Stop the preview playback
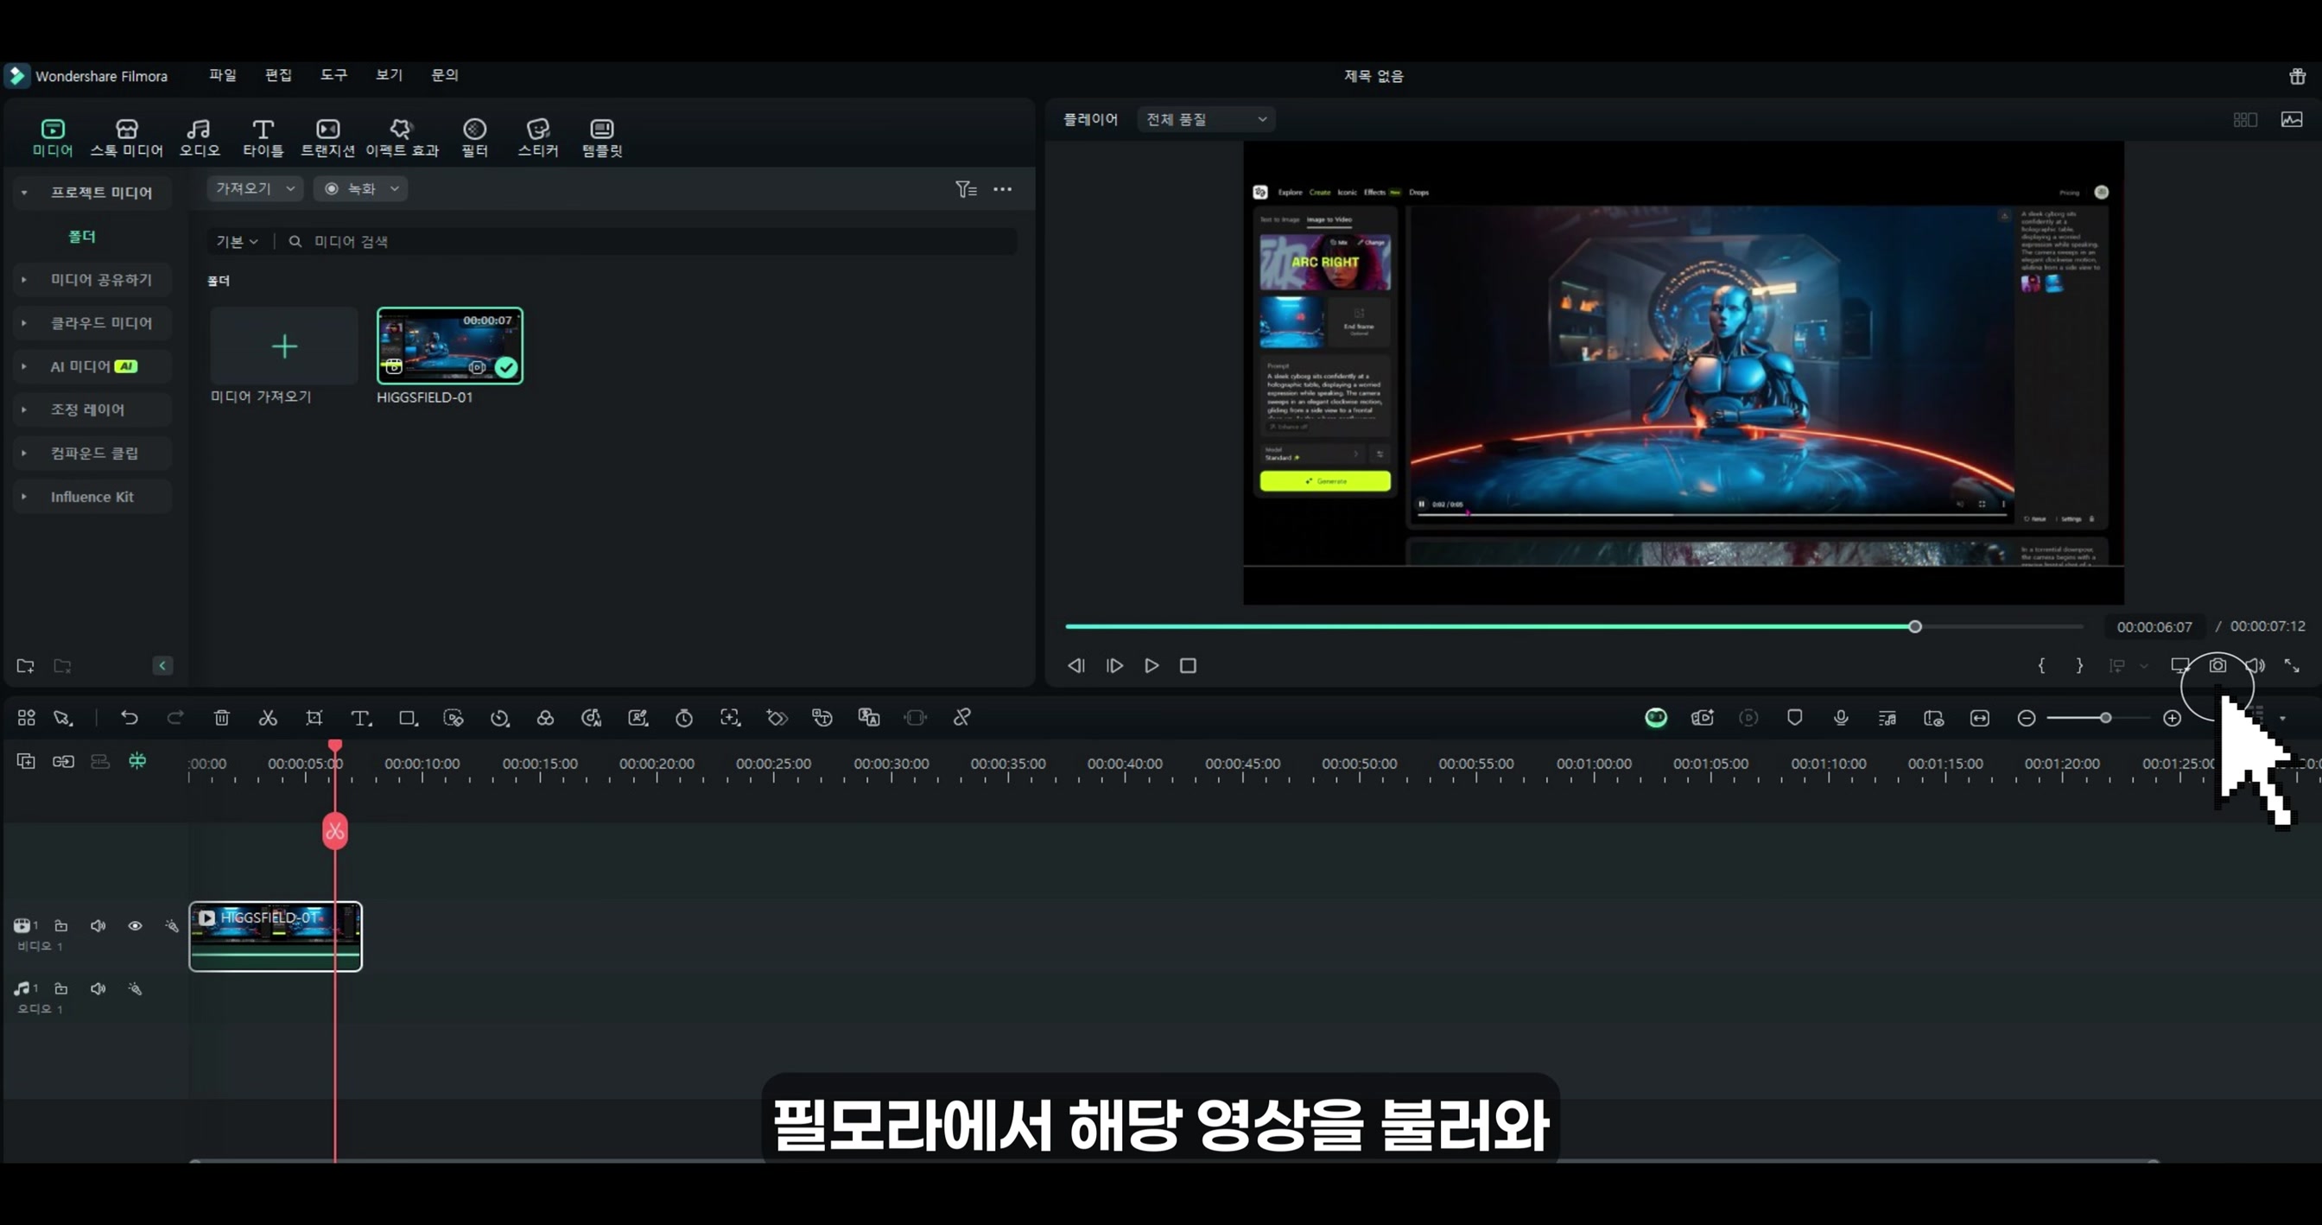The image size is (2322, 1225). click(1188, 665)
